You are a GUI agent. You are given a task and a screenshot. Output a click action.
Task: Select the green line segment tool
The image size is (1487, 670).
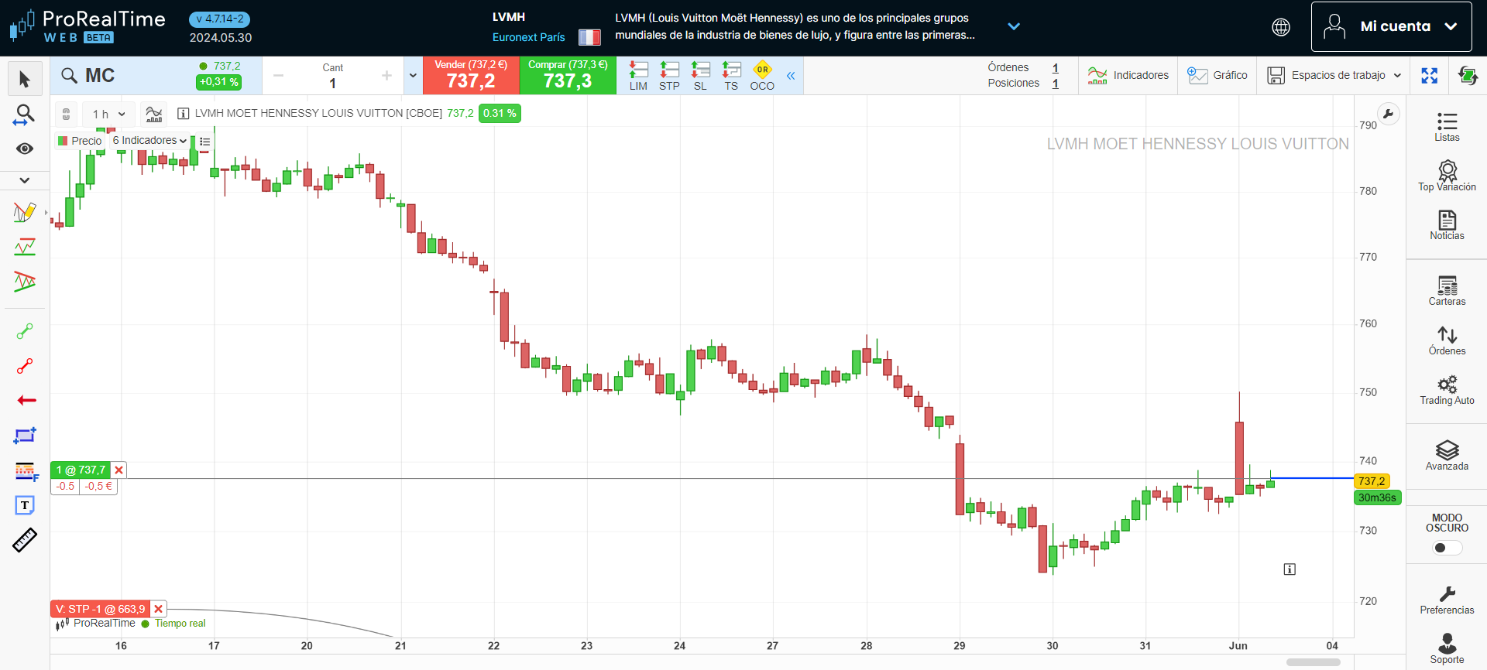25,331
